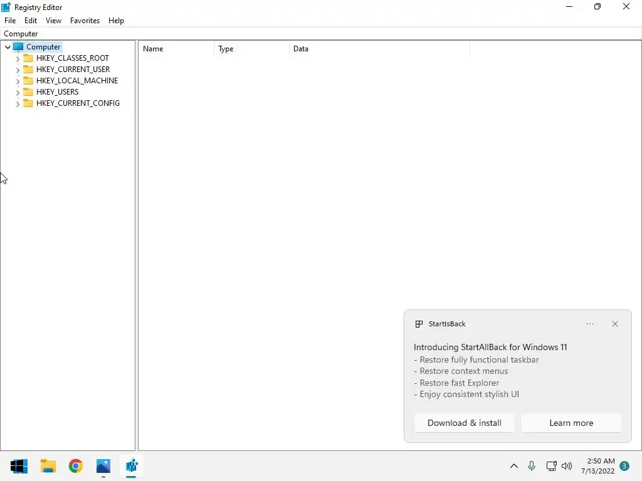
Task: Open File Explorer from the taskbar
Action: point(48,466)
